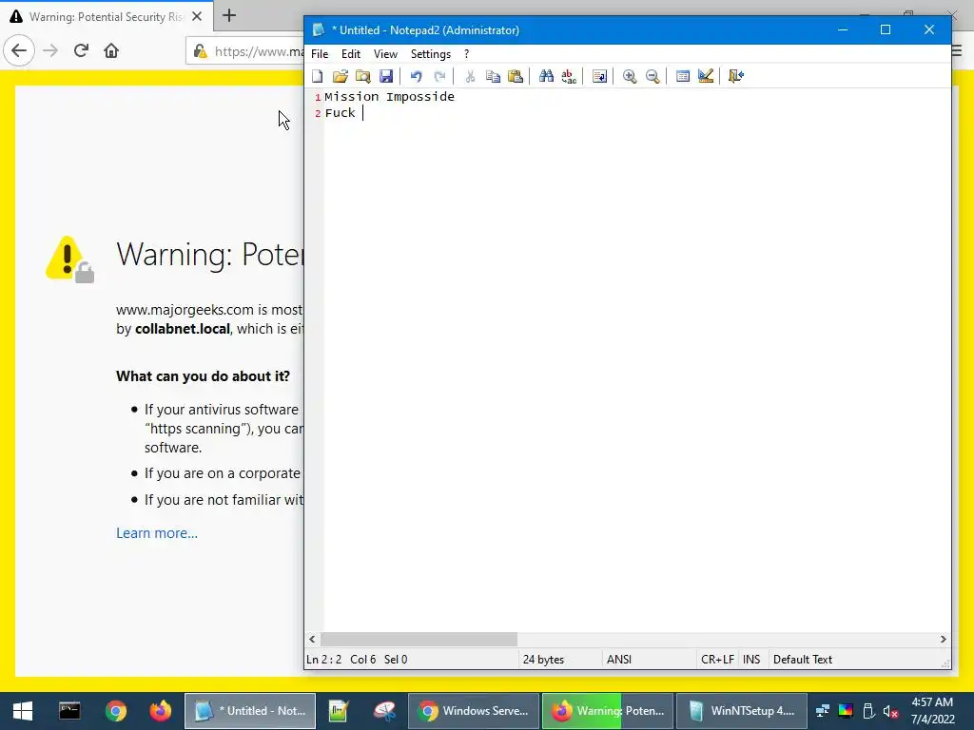Switch to Windows Server Chrome taskbar button
Viewport: 974px width, 730px height.
474,711
